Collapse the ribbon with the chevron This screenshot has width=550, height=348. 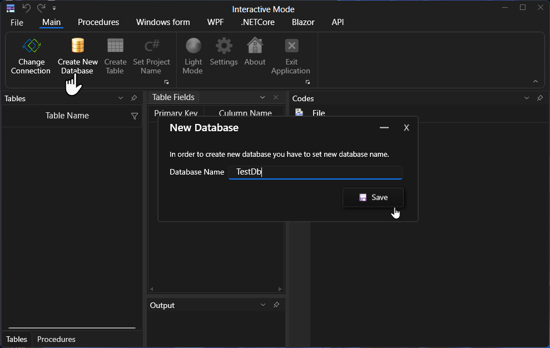536,81
